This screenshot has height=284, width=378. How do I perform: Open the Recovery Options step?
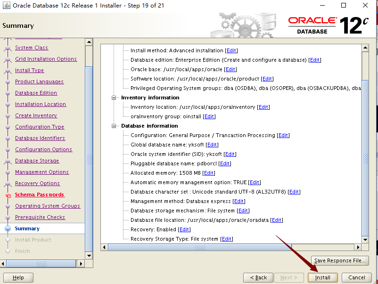[x=37, y=184]
